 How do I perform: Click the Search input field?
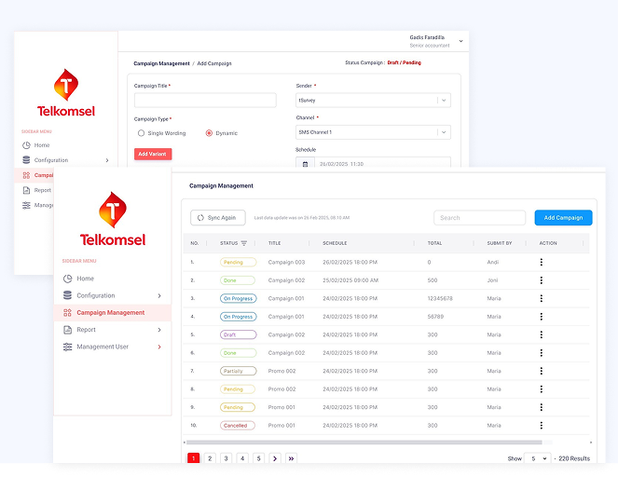pyautogui.click(x=473, y=218)
